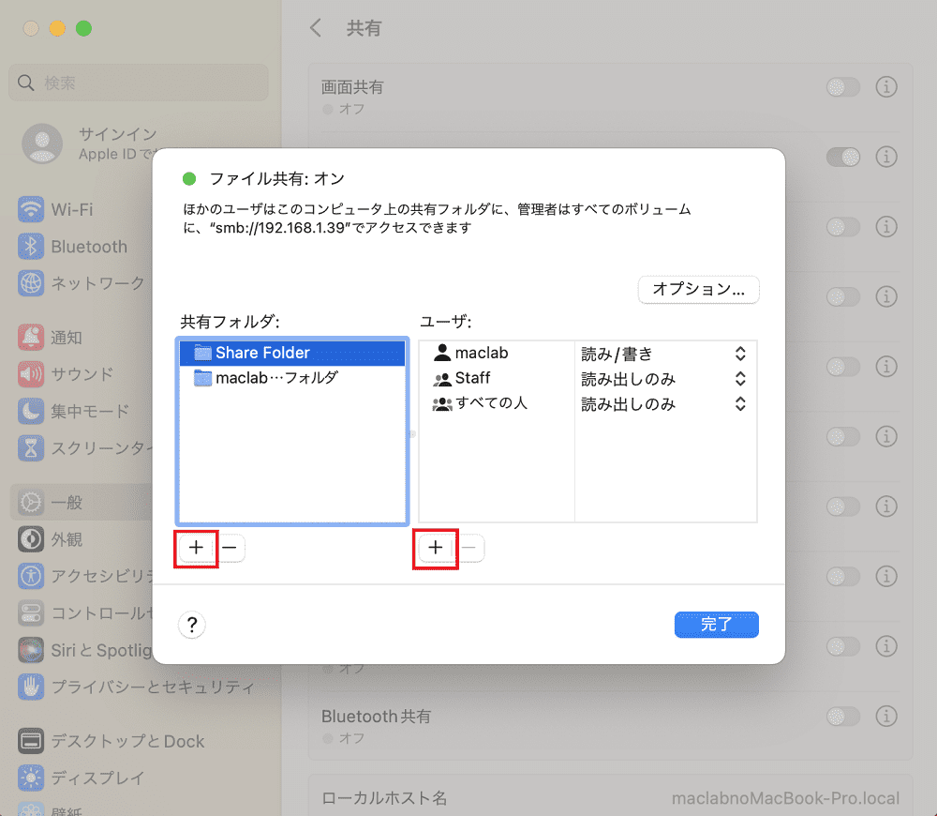Open サウンド sound settings in sidebar
The height and width of the screenshot is (816, 937).
[x=66, y=374]
